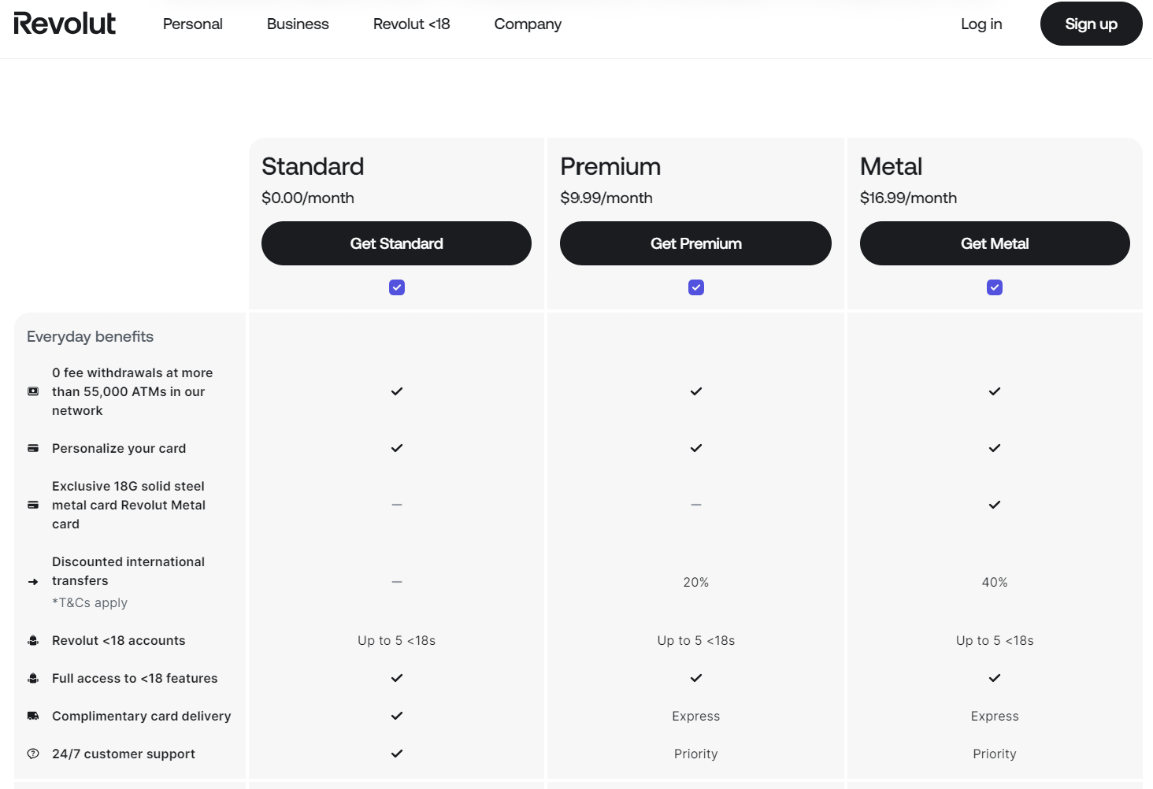Click Metal's Priority support value

tap(995, 754)
